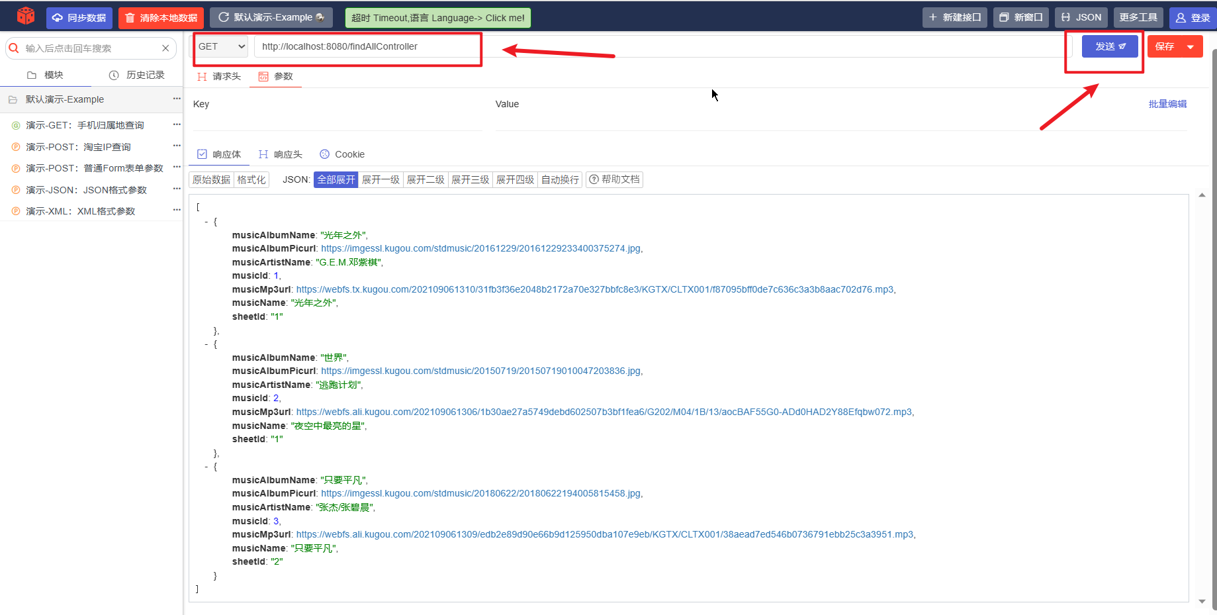Open the 默认演示-Example project switcher

271,17
